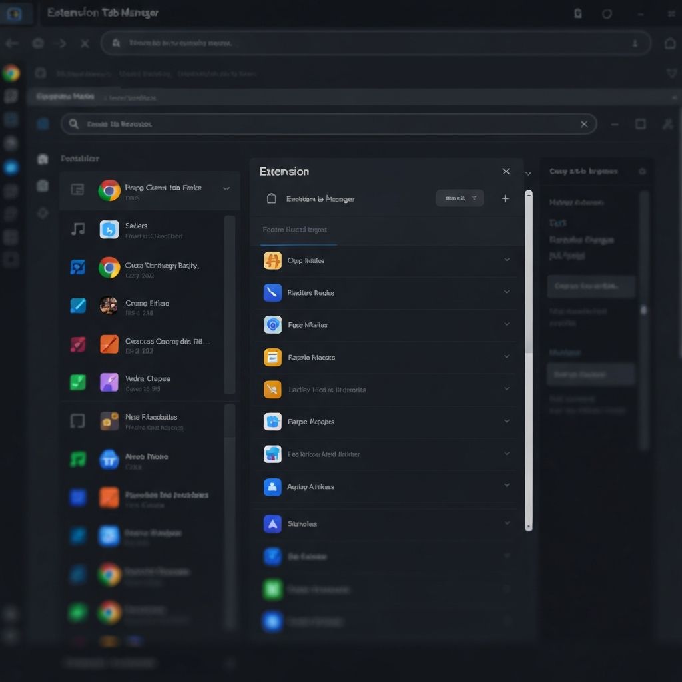This screenshot has height=682, width=682.
Task: Click the orange Opp Intatlee extension icon
Action: (272, 261)
